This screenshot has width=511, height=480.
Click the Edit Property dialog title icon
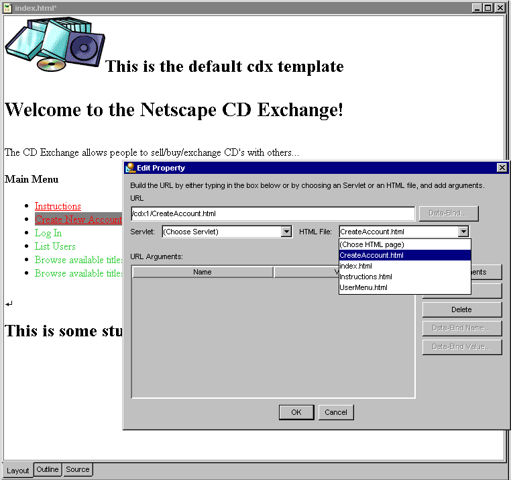click(x=130, y=168)
